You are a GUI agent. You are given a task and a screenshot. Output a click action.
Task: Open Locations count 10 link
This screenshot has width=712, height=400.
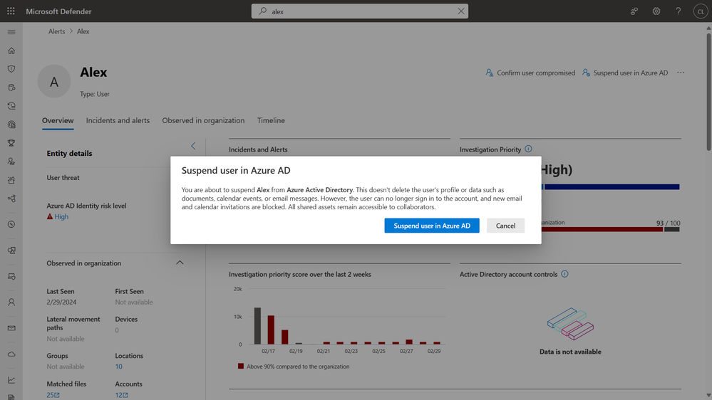tap(118, 367)
